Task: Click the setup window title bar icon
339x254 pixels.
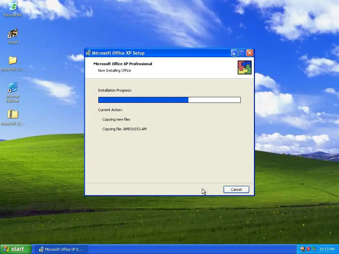Action: (88, 53)
